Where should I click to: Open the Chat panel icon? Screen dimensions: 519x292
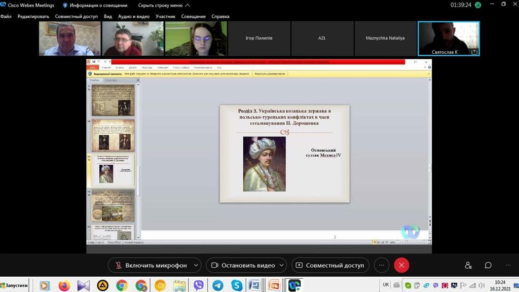coord(488,265)
